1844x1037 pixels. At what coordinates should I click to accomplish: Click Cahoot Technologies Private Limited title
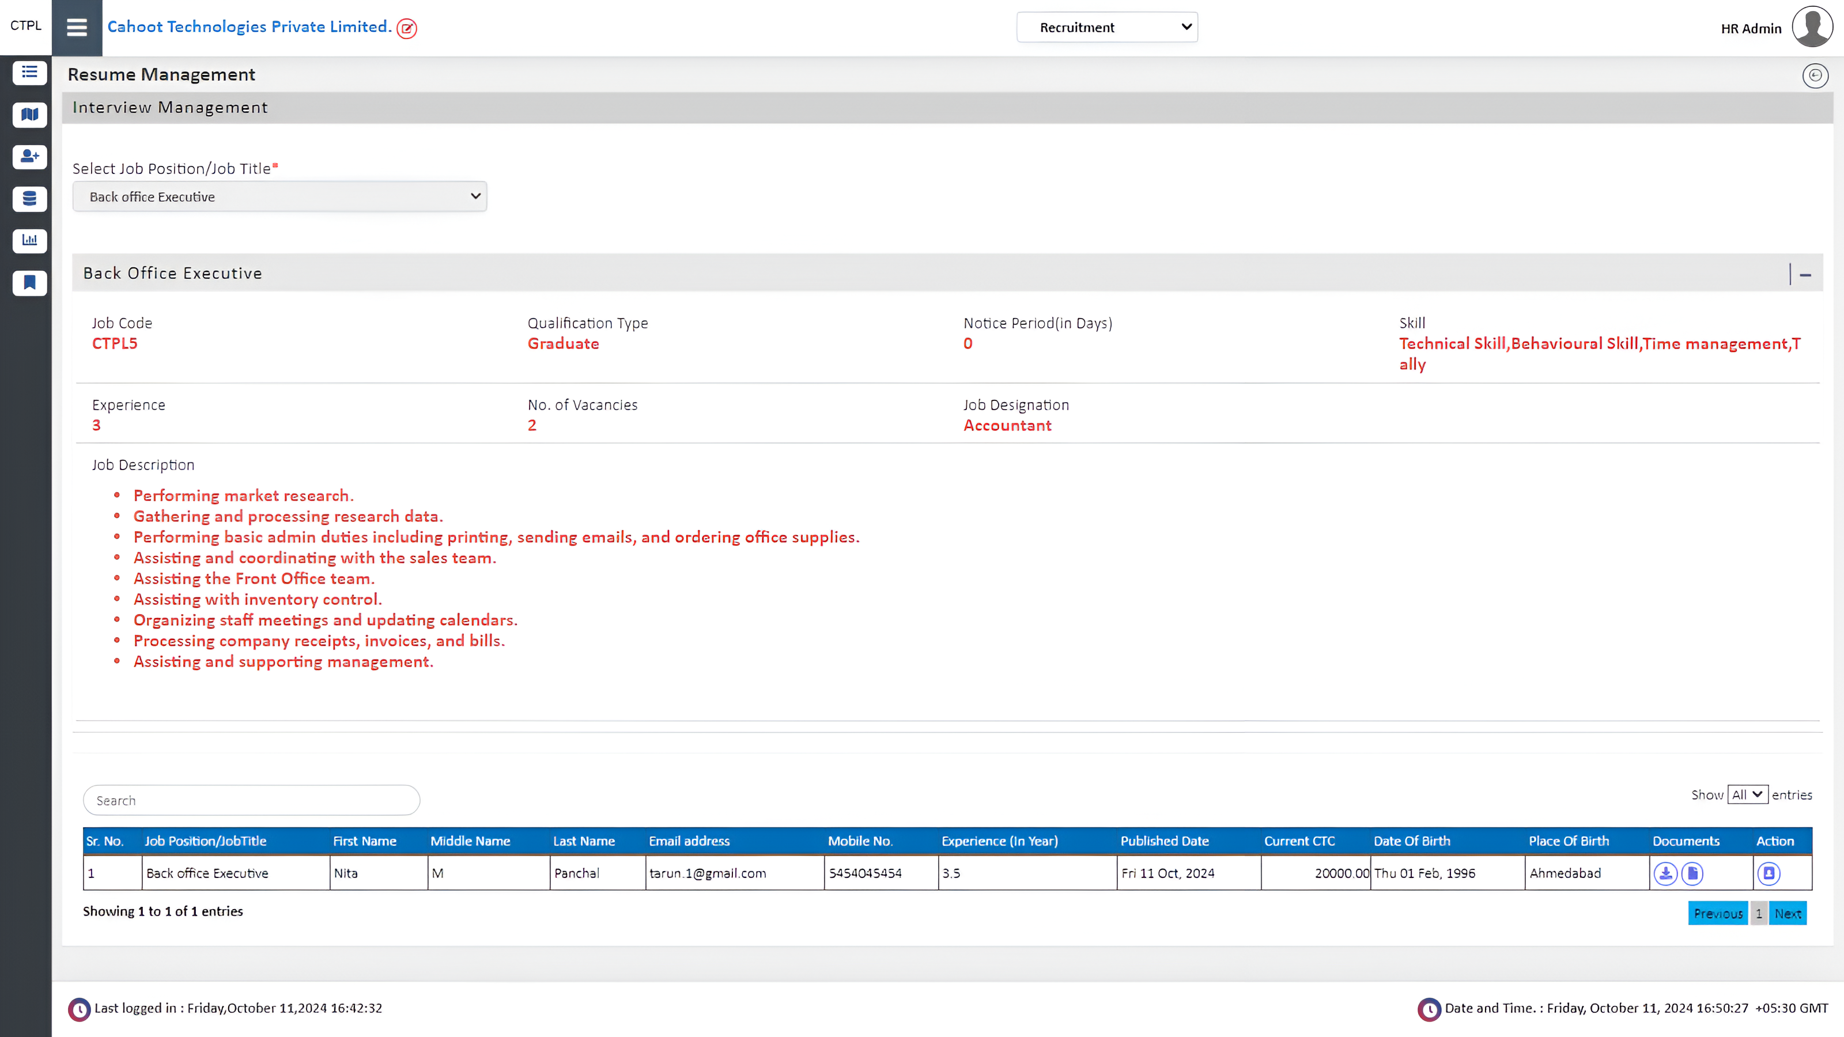[x=249, y=27]
